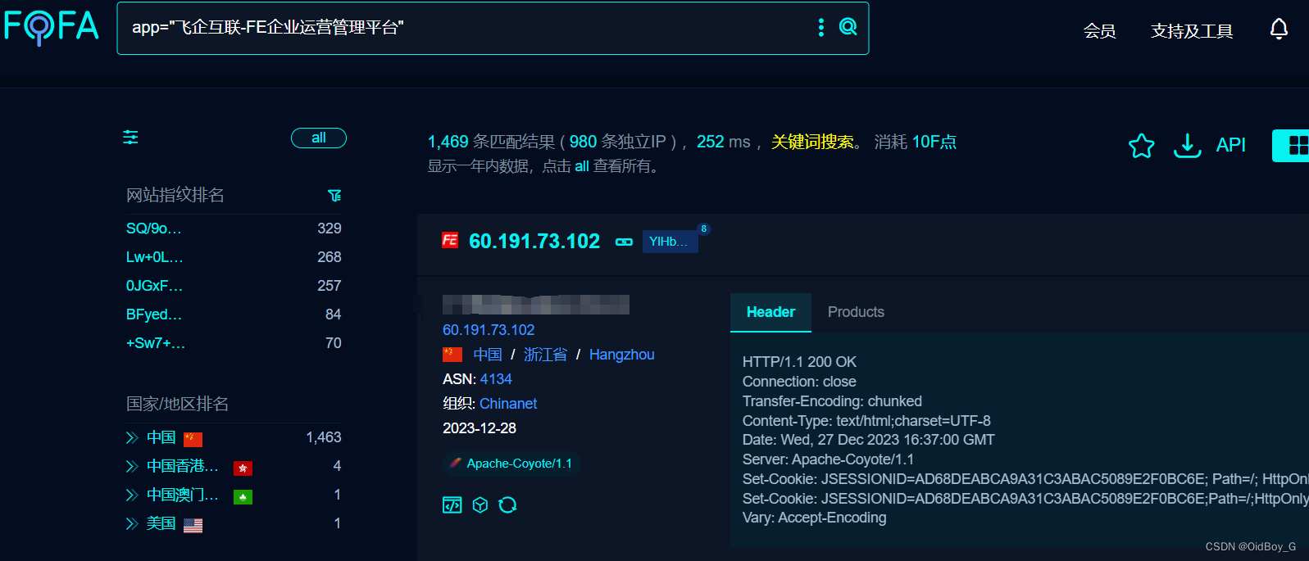Filter by Hangzhou city link

(621, 355)
